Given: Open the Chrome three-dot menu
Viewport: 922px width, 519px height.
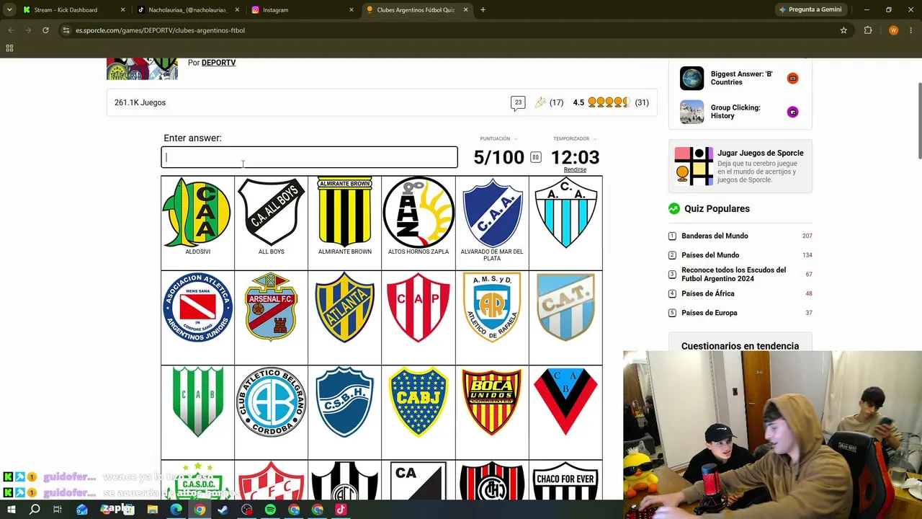Looking at the screenshot, I should pos(911,30).
